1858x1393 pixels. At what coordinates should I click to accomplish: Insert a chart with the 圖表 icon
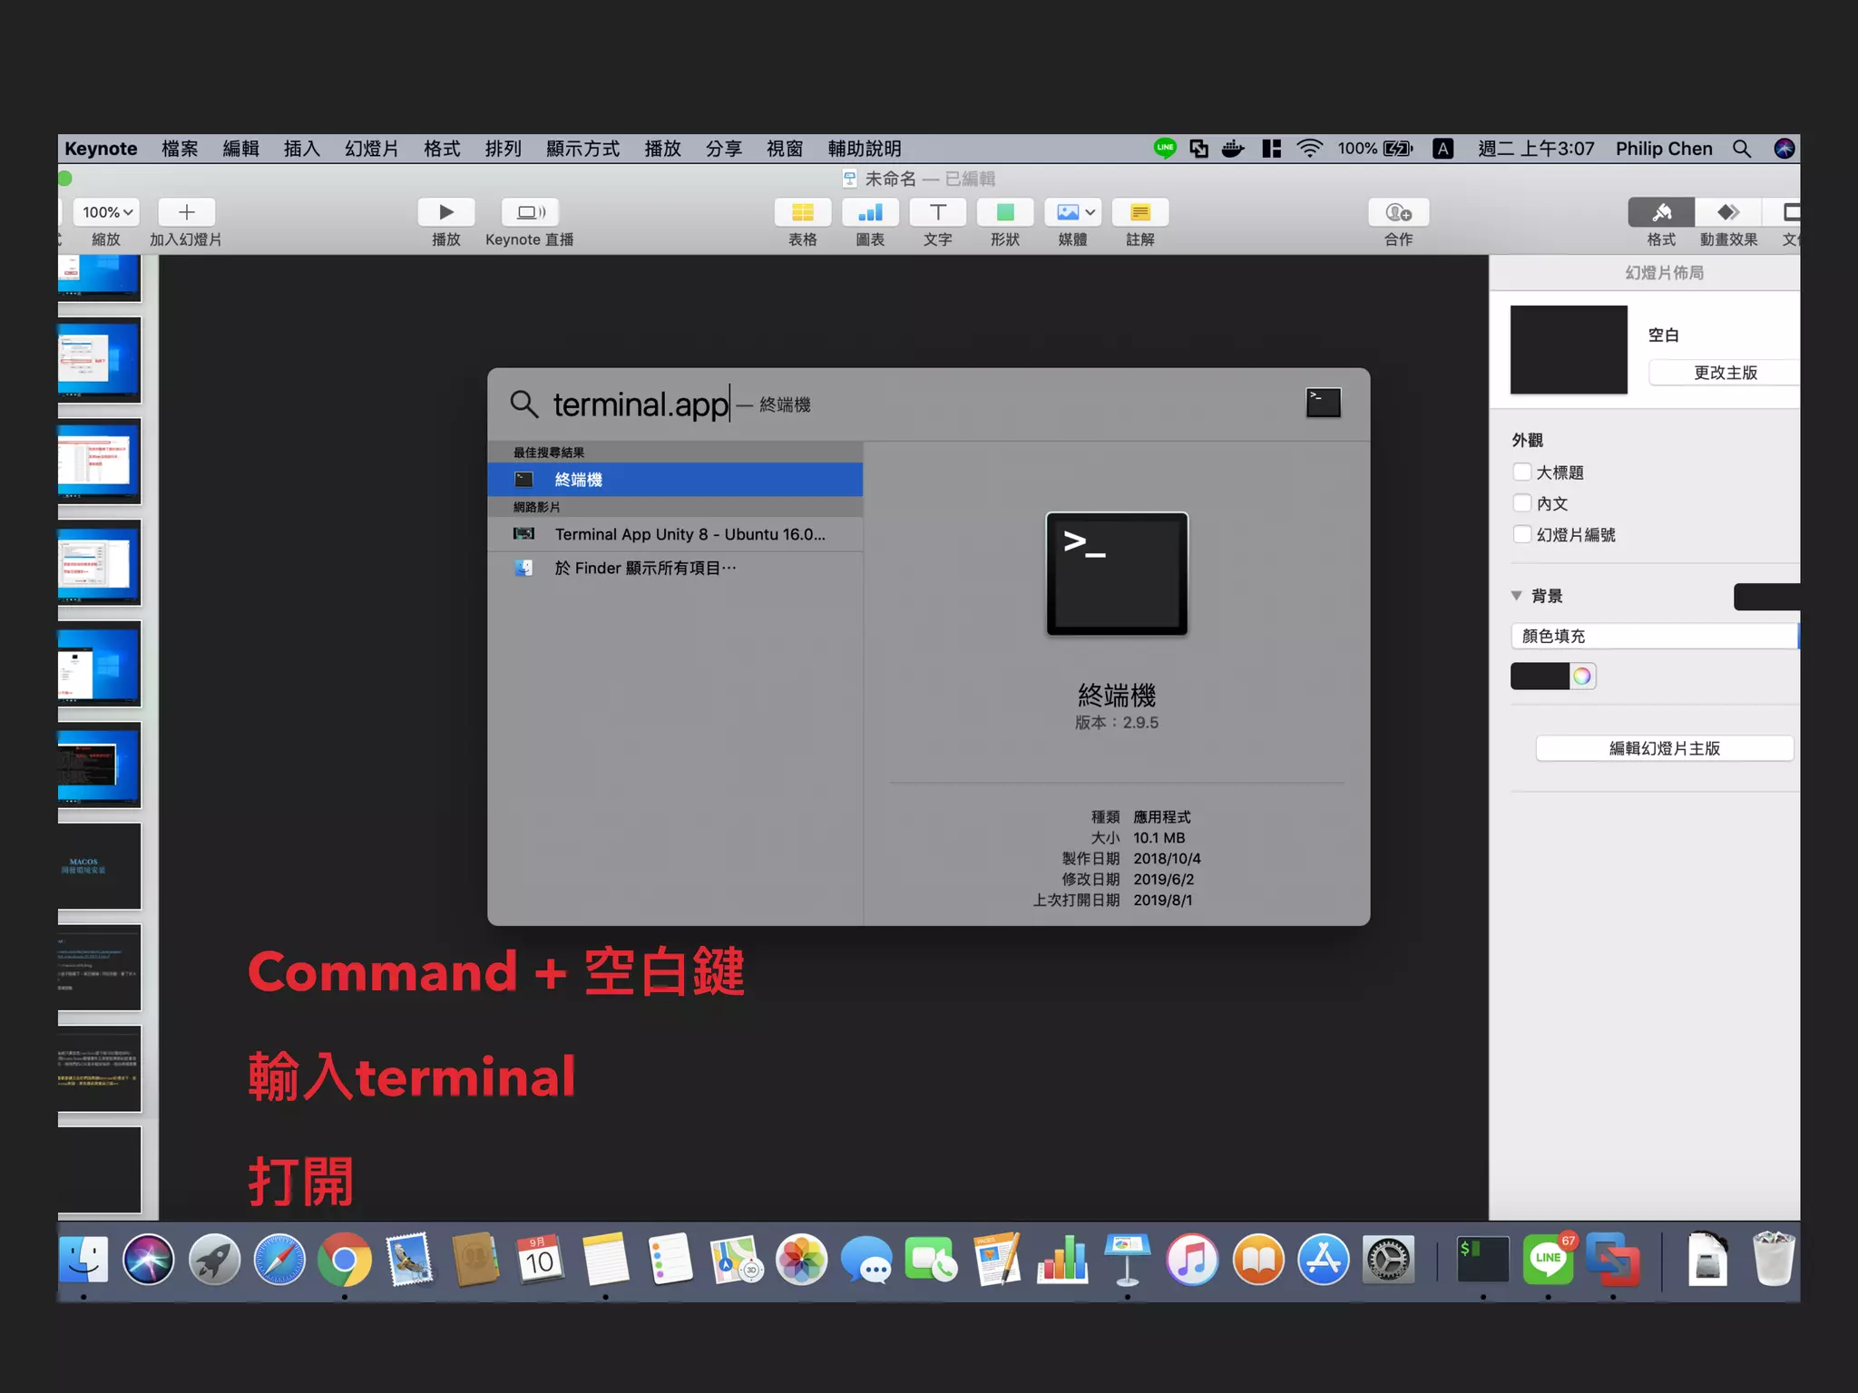point(870,212)
